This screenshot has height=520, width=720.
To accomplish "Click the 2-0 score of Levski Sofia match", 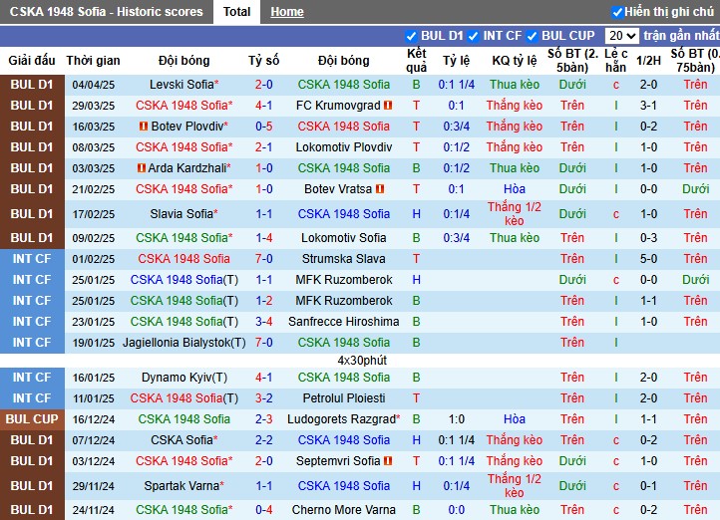I will [264, 85].
